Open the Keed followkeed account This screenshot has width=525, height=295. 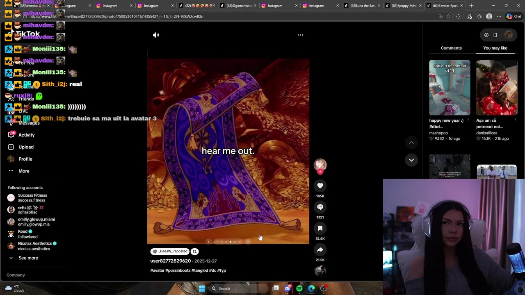tap(23, 234)
